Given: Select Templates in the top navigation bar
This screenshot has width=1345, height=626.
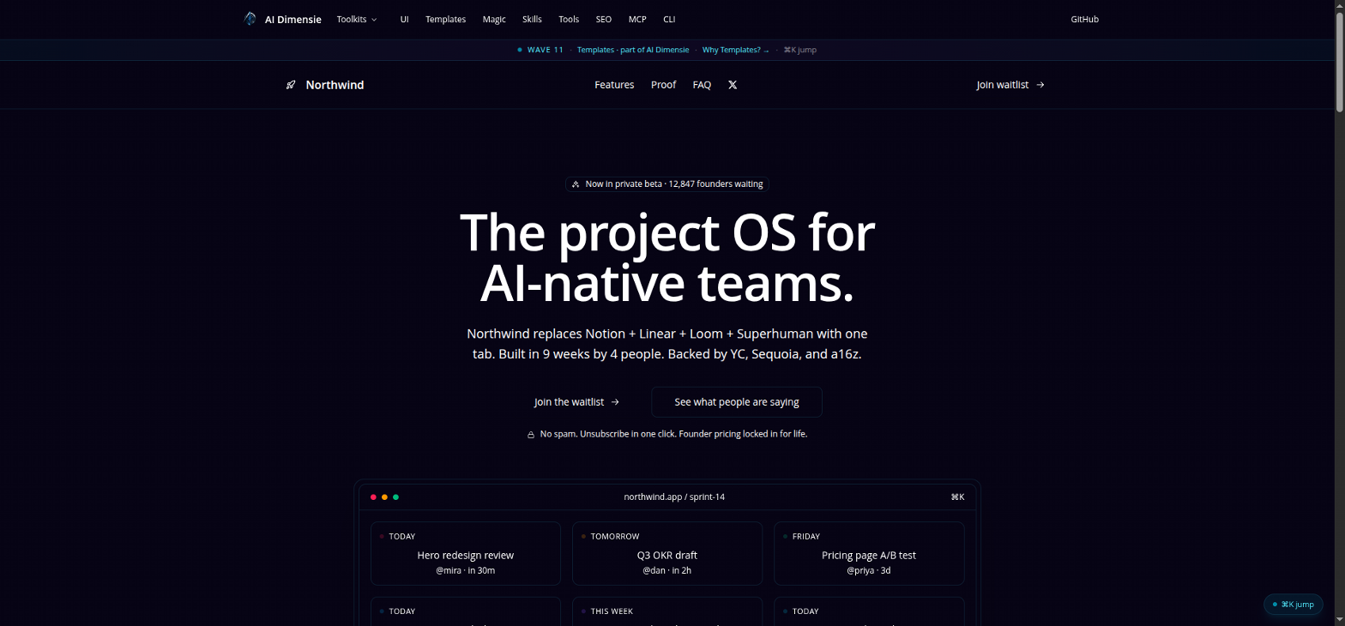Looking at the screenshot, I should click(x=446, y=19).
